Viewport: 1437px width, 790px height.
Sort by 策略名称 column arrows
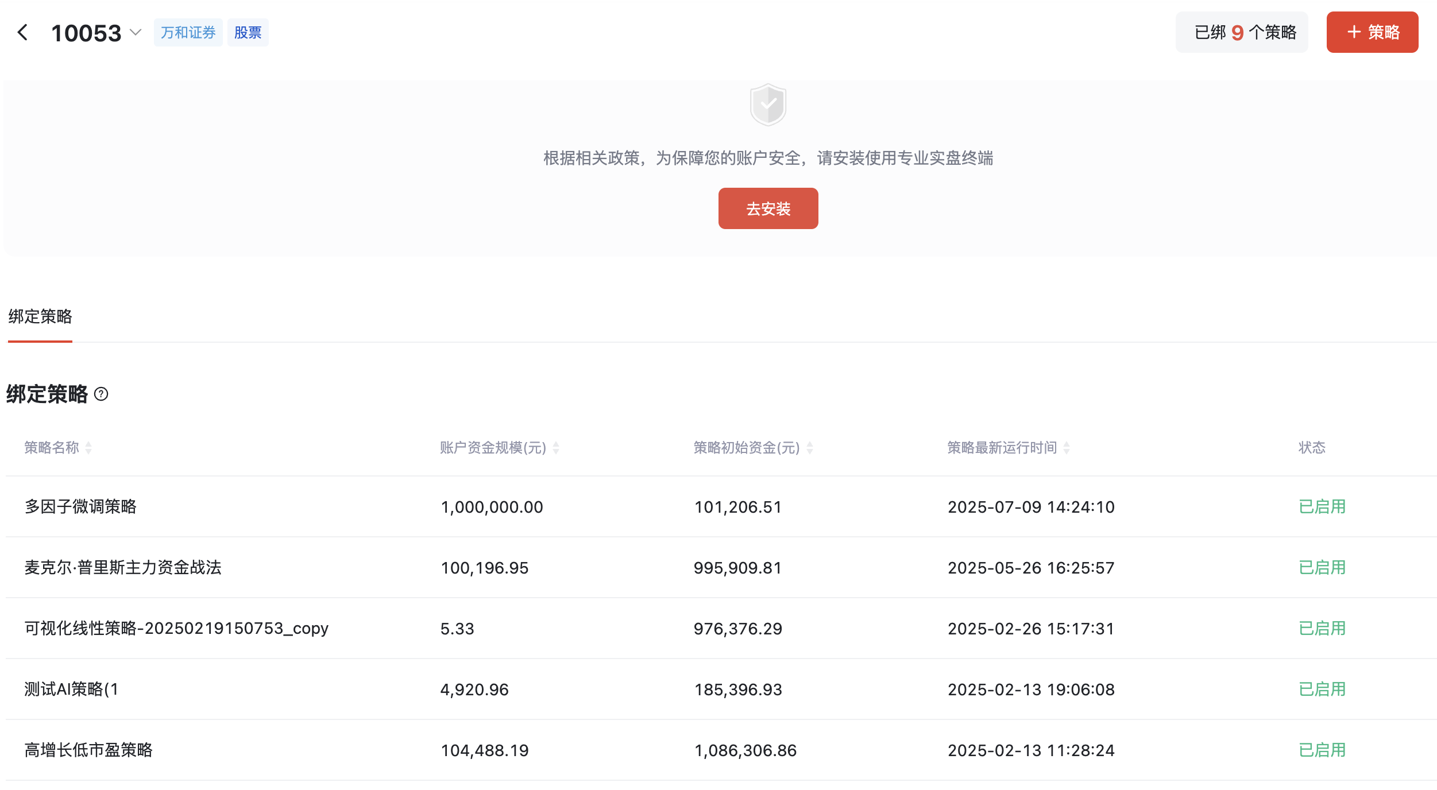[x=88, y=448]
